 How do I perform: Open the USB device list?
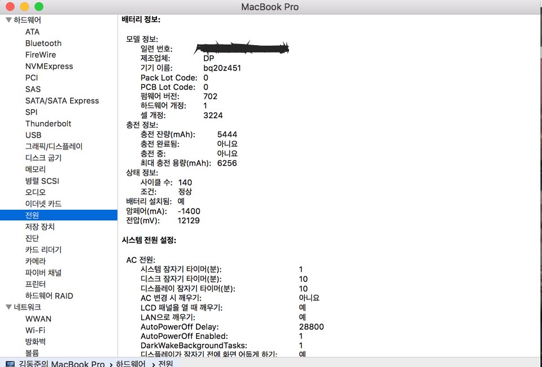pos(33,135)
